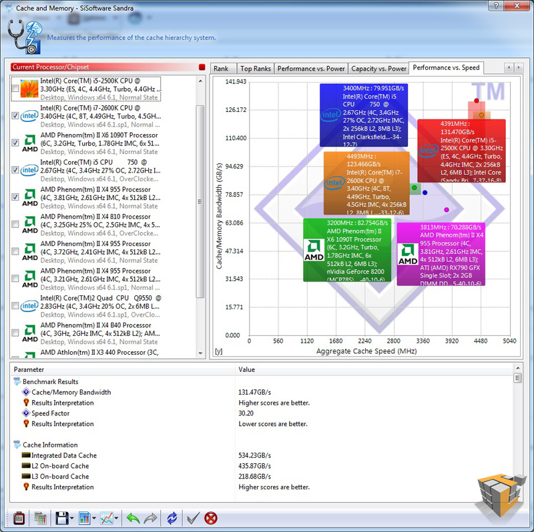Click the diamond icon next to Cache/Memory Bandwidth
Screen dimensions: 534x532
(26, 392)
